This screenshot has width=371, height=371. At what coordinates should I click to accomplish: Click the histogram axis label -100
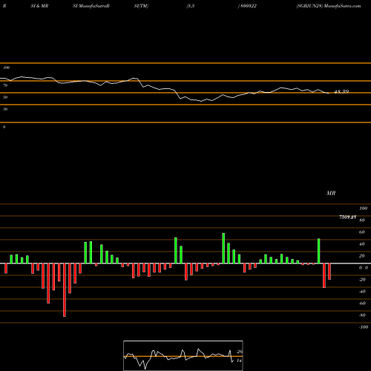point(363,327)
